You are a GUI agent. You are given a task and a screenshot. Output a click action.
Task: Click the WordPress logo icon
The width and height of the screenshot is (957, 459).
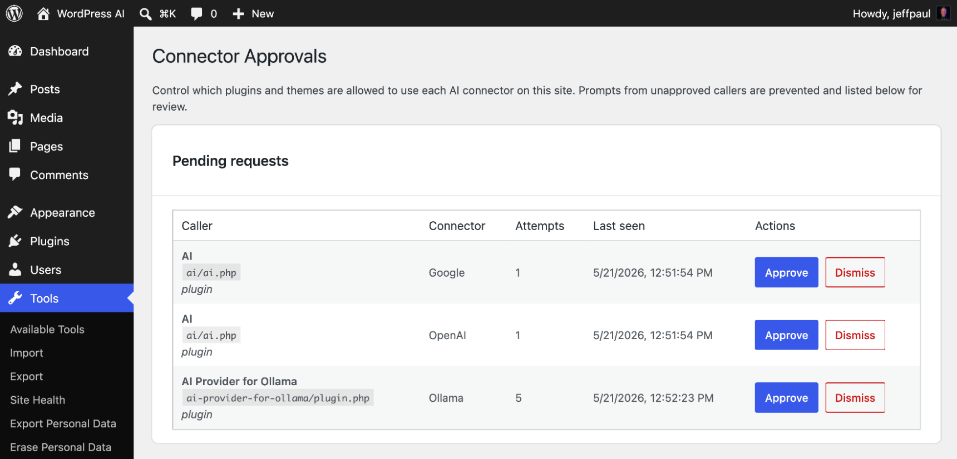(x=14, y=13)
